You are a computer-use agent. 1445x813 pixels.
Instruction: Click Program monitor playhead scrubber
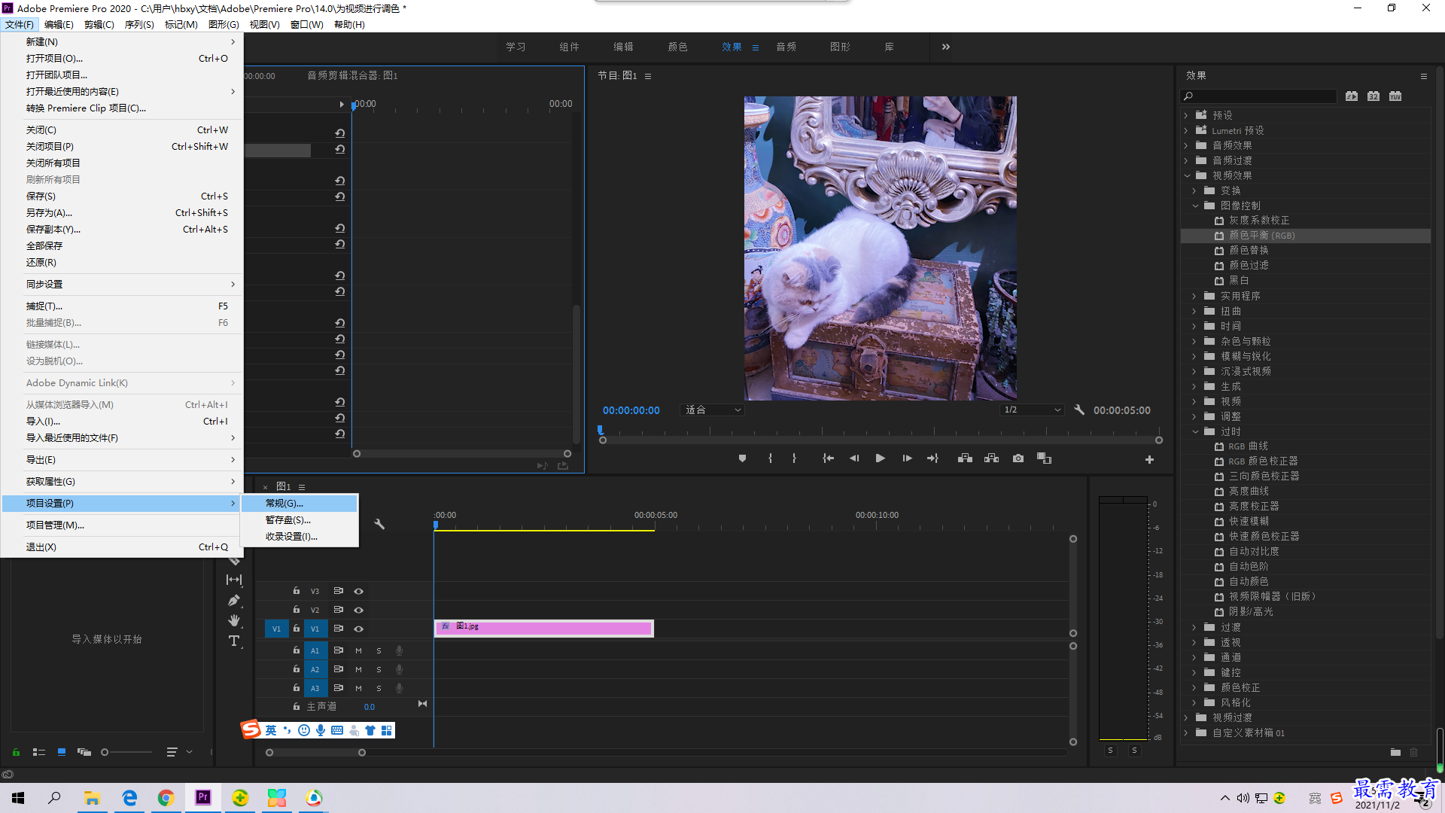[x=600, y=430]
